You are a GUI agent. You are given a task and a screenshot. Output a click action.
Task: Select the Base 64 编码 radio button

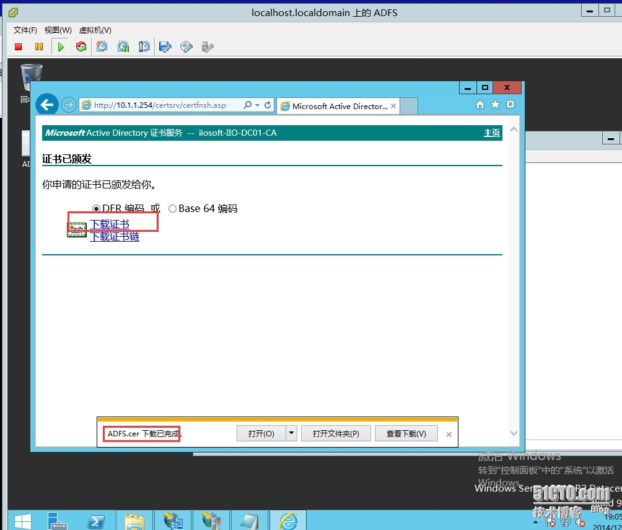point(172,208)
